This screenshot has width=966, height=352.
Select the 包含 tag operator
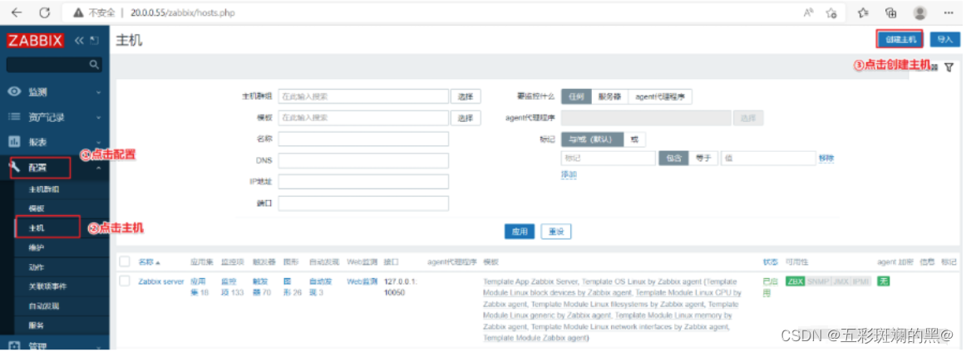pyautogui.click(x=673, y=159)
